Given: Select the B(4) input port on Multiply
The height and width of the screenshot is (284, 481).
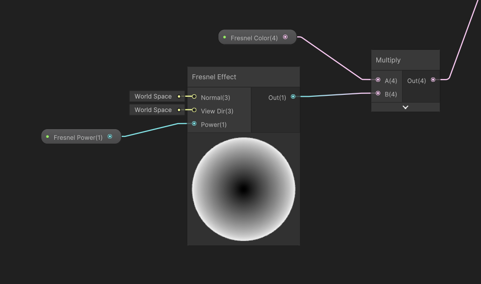Looking at the screenshot, I should click(377, 93).
